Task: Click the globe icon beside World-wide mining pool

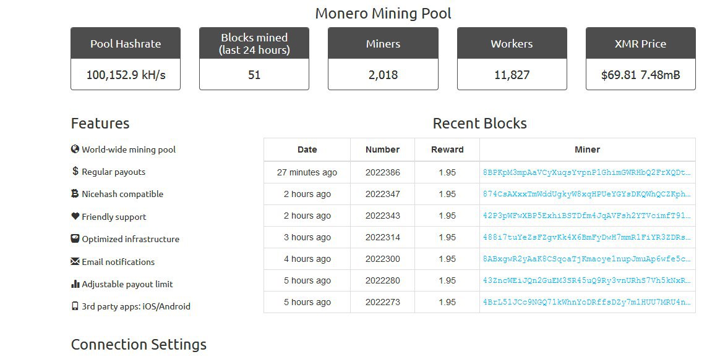Action: [75, 149]
